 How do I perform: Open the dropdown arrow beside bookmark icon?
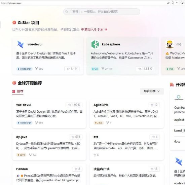pyautogui.click(x=177, y=3)
